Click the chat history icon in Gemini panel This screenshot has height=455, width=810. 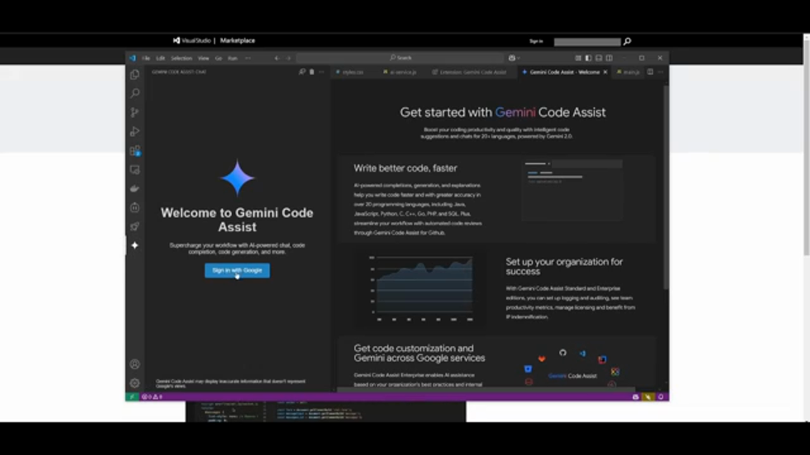click(x=302, y=72)
